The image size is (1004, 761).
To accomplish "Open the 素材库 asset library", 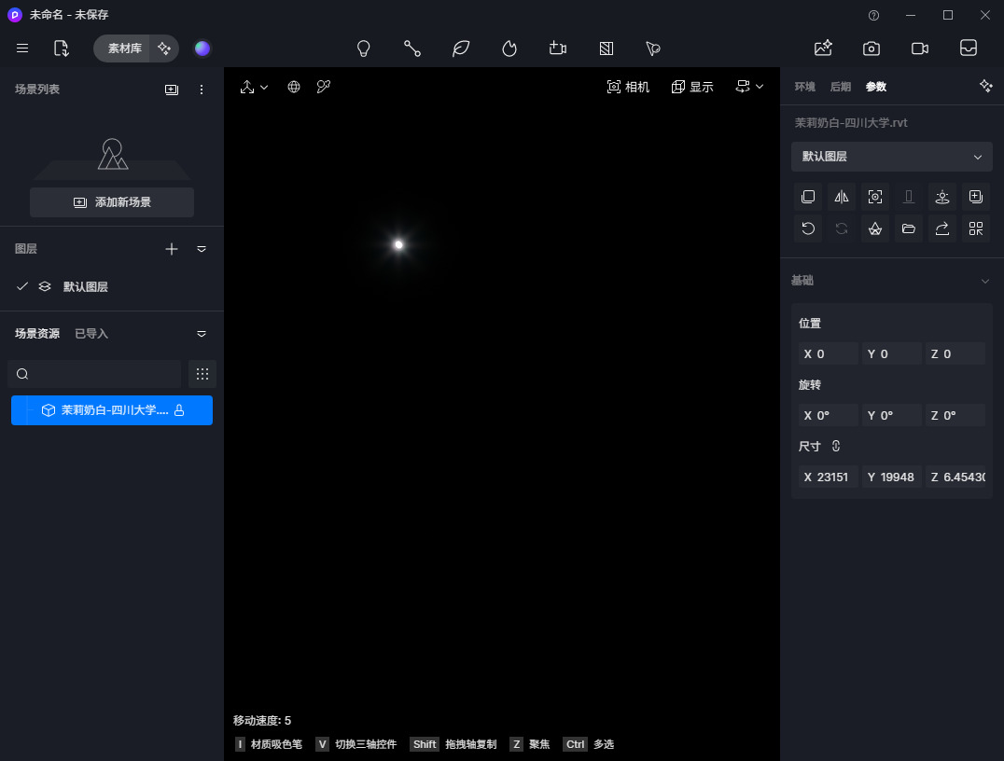I will (x=124, y=48).
